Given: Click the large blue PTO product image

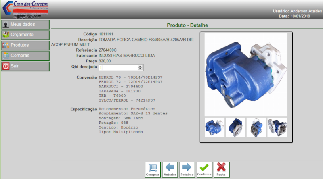Looking at the screenshot, I should coord(246,75).
